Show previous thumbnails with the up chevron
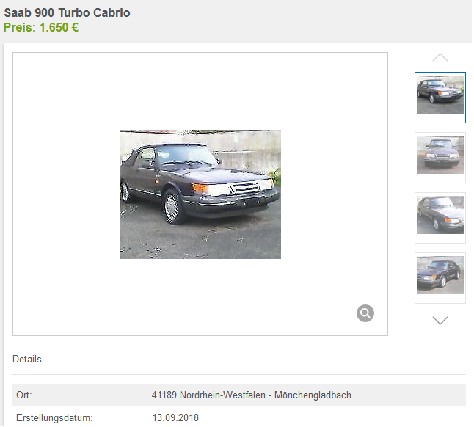474x427 pixels. tap(440, 57)
